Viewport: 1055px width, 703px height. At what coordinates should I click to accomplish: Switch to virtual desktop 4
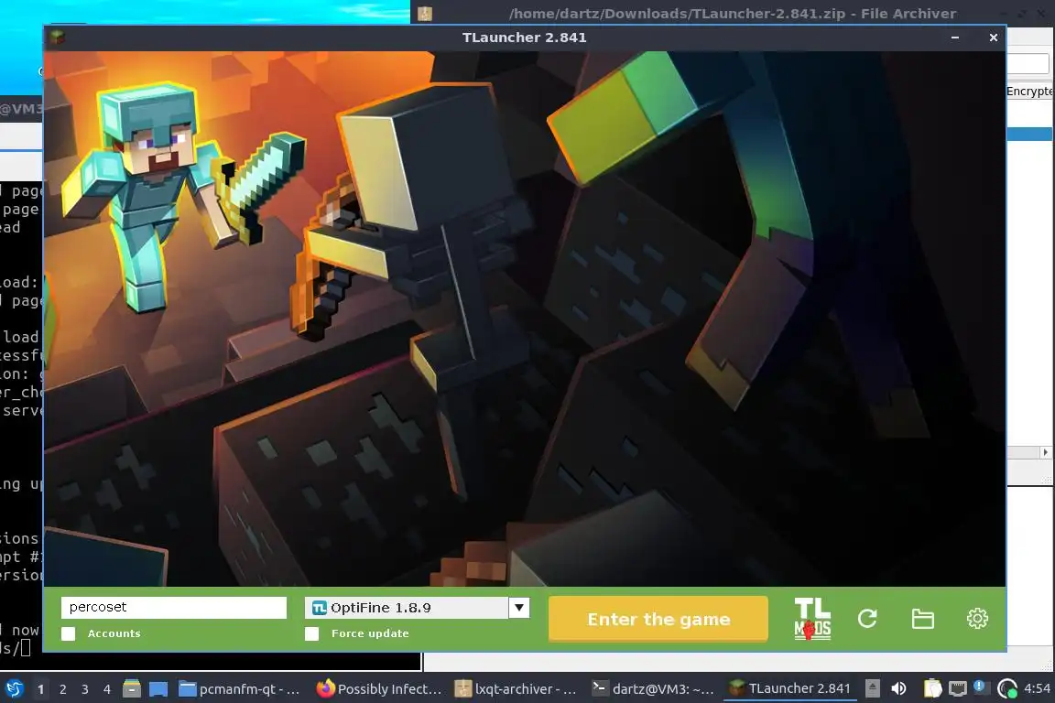(107, 689)
